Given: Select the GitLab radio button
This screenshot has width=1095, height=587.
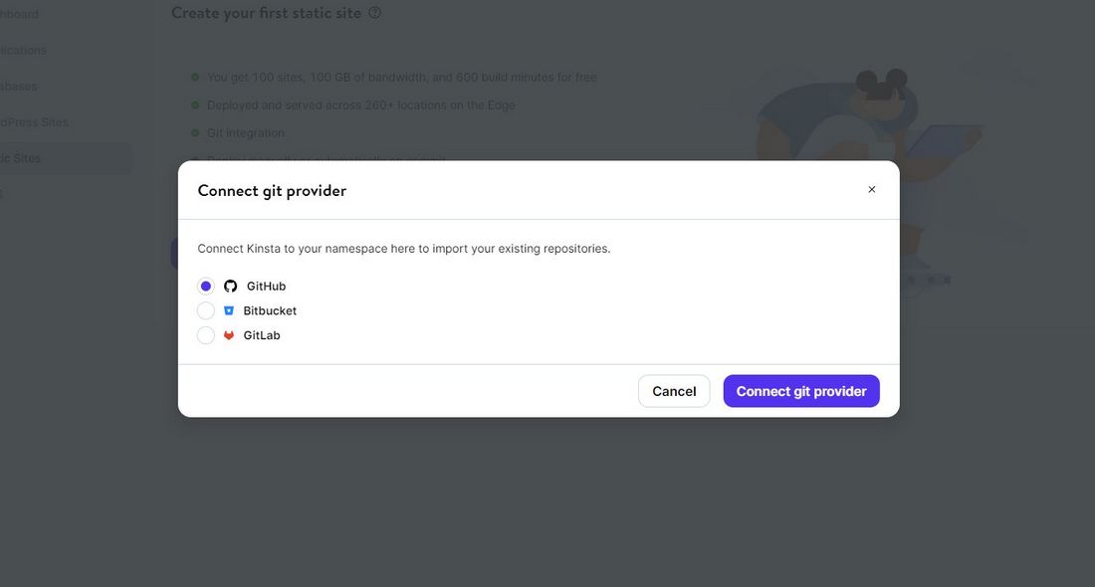Looking at the screenshot, I should point(205,335).
